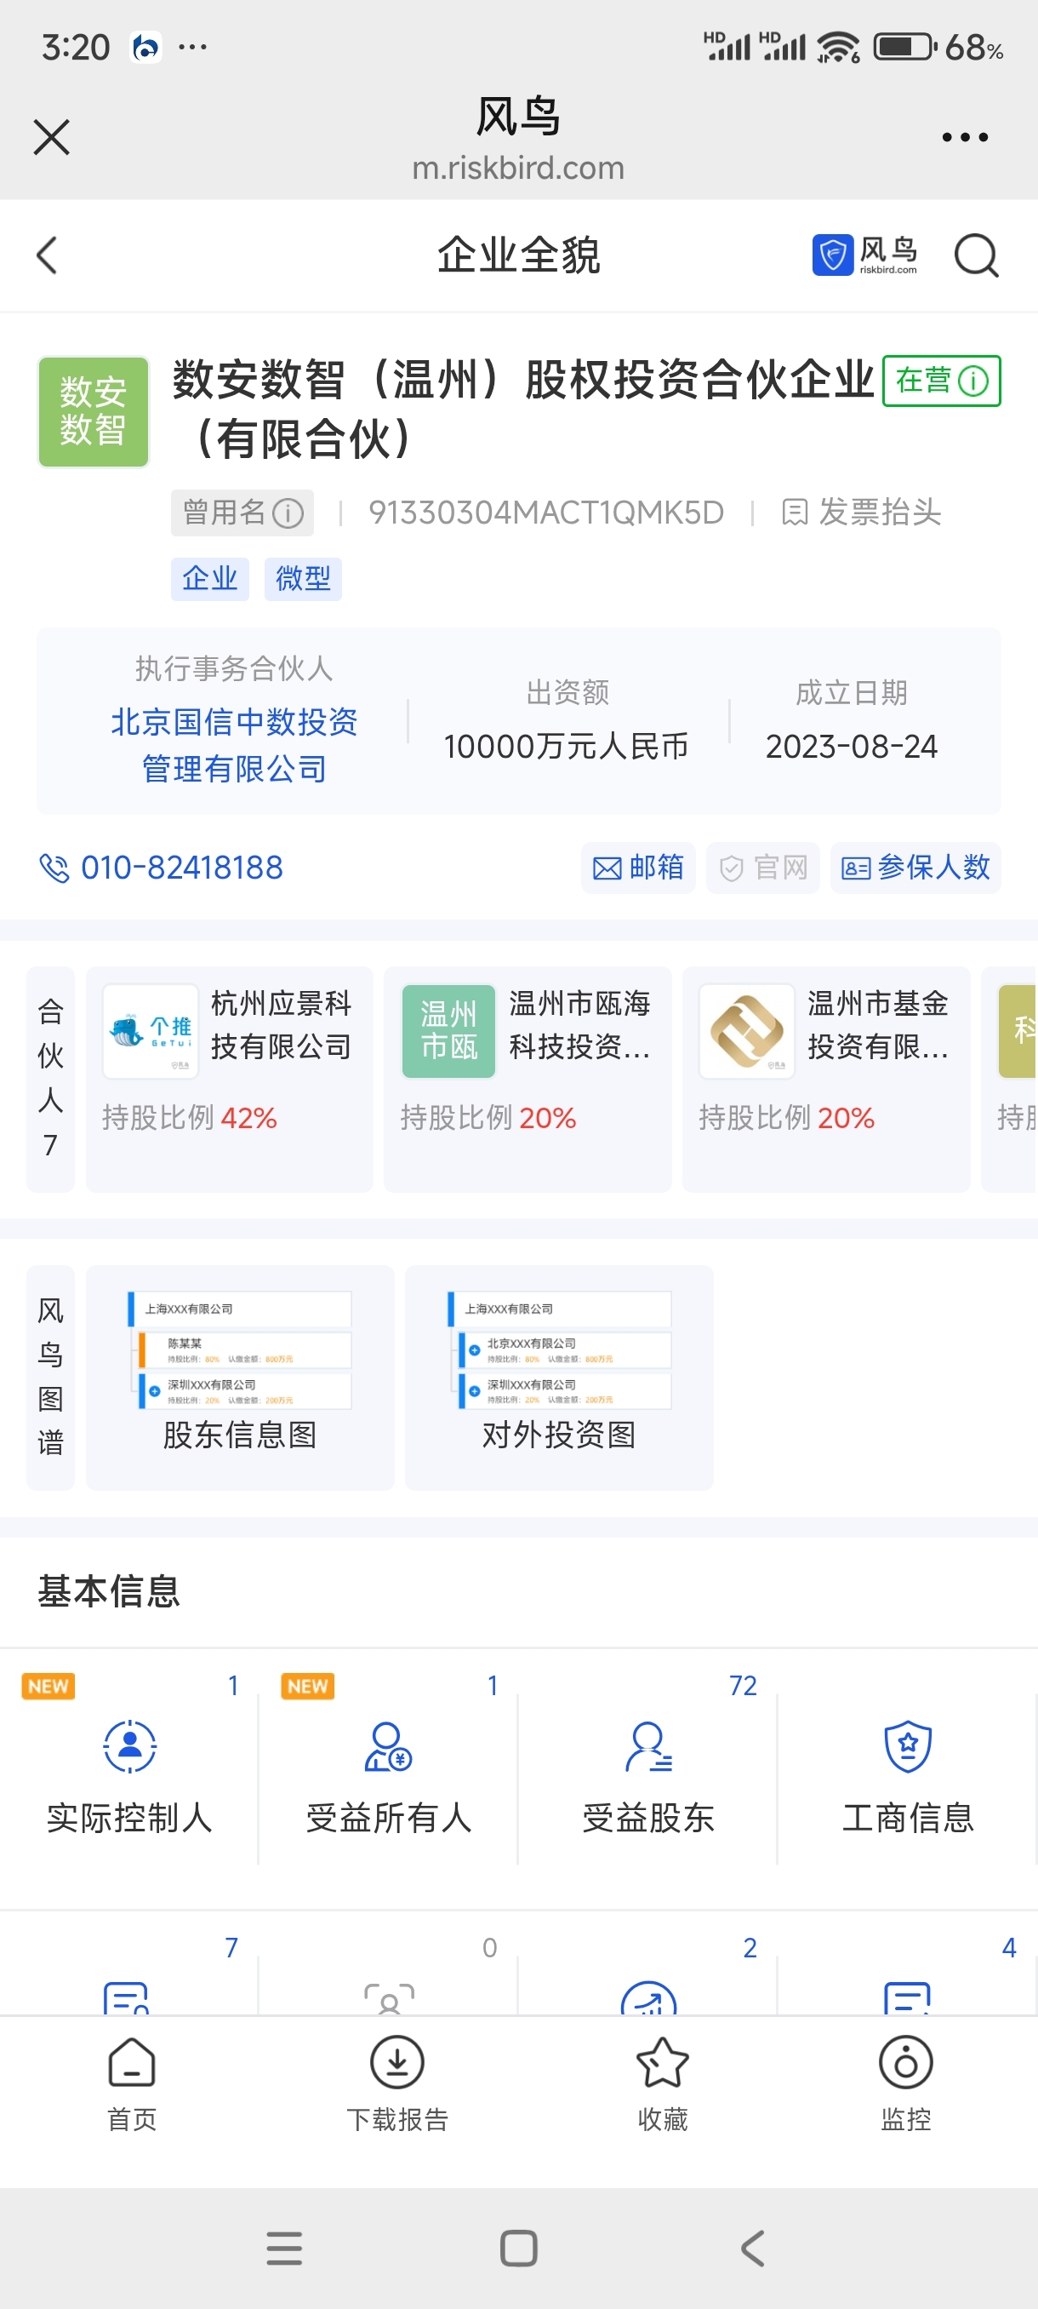This screenshot has width=1038, height=2309.
Task: Open 股东信息图 shareholder chart
Action: coord(240,1378)
